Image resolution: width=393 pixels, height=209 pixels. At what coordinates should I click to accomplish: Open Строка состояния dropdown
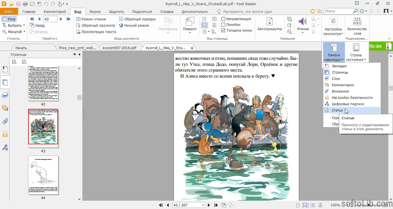point(356,52)
